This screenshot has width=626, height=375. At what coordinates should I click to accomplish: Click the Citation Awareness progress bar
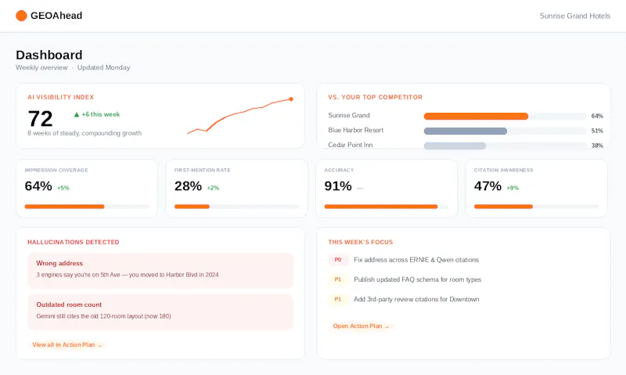536,207
